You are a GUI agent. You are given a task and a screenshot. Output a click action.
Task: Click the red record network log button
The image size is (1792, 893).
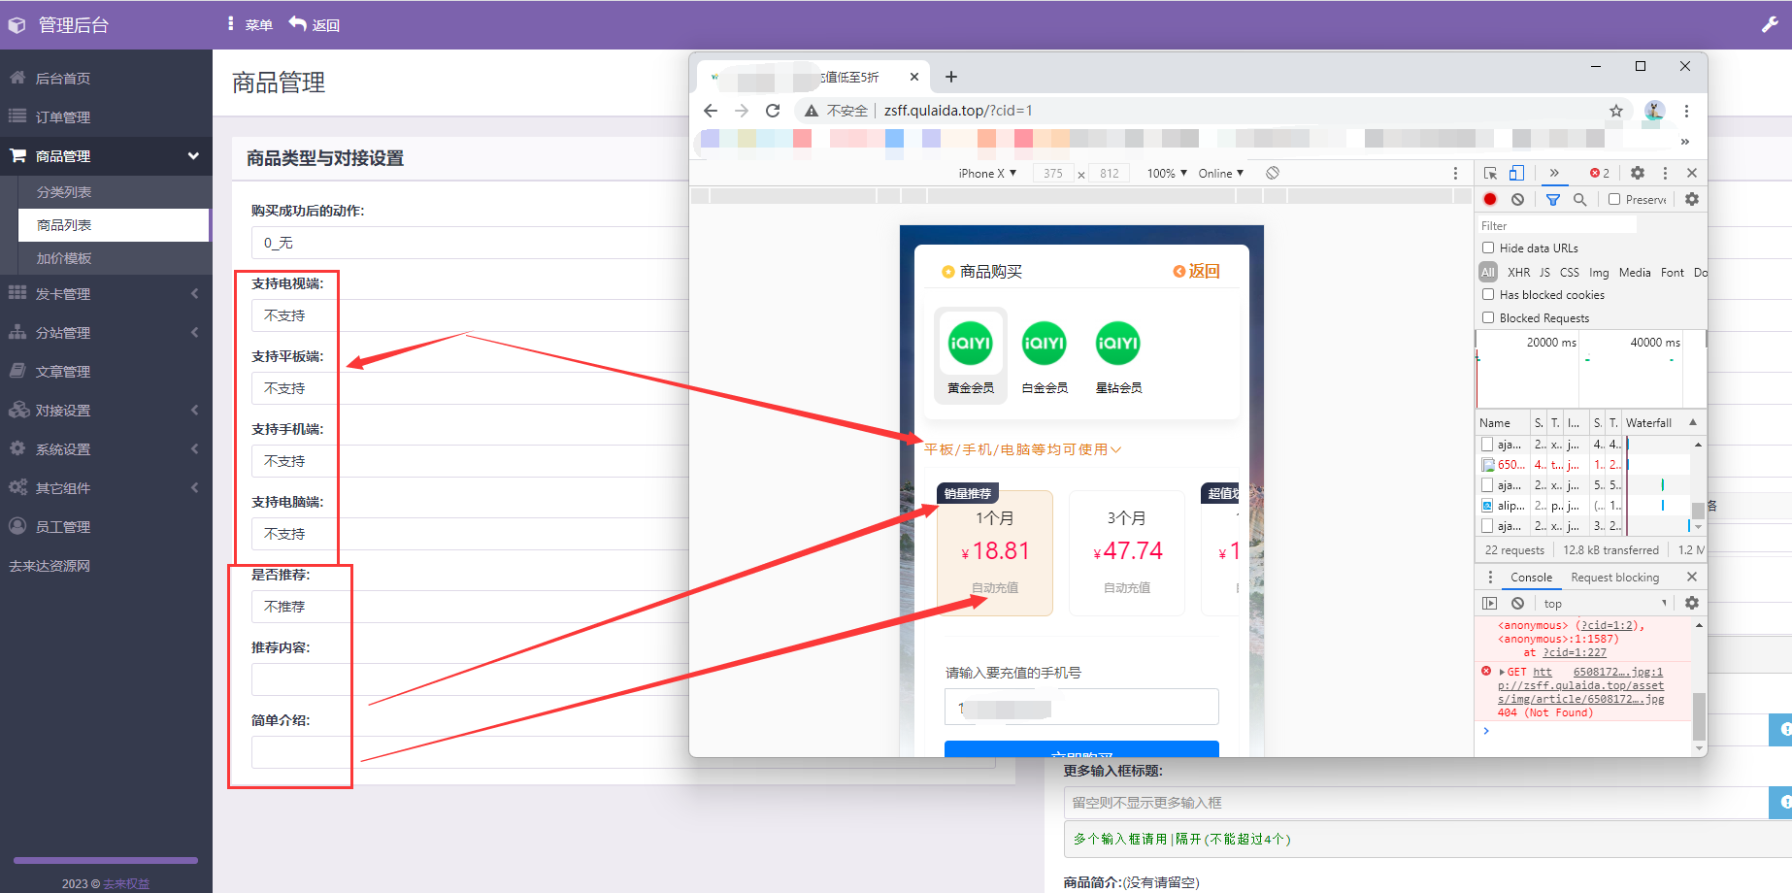coord(1490,199)
